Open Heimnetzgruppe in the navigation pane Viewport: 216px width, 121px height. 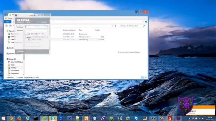point(14,53)
